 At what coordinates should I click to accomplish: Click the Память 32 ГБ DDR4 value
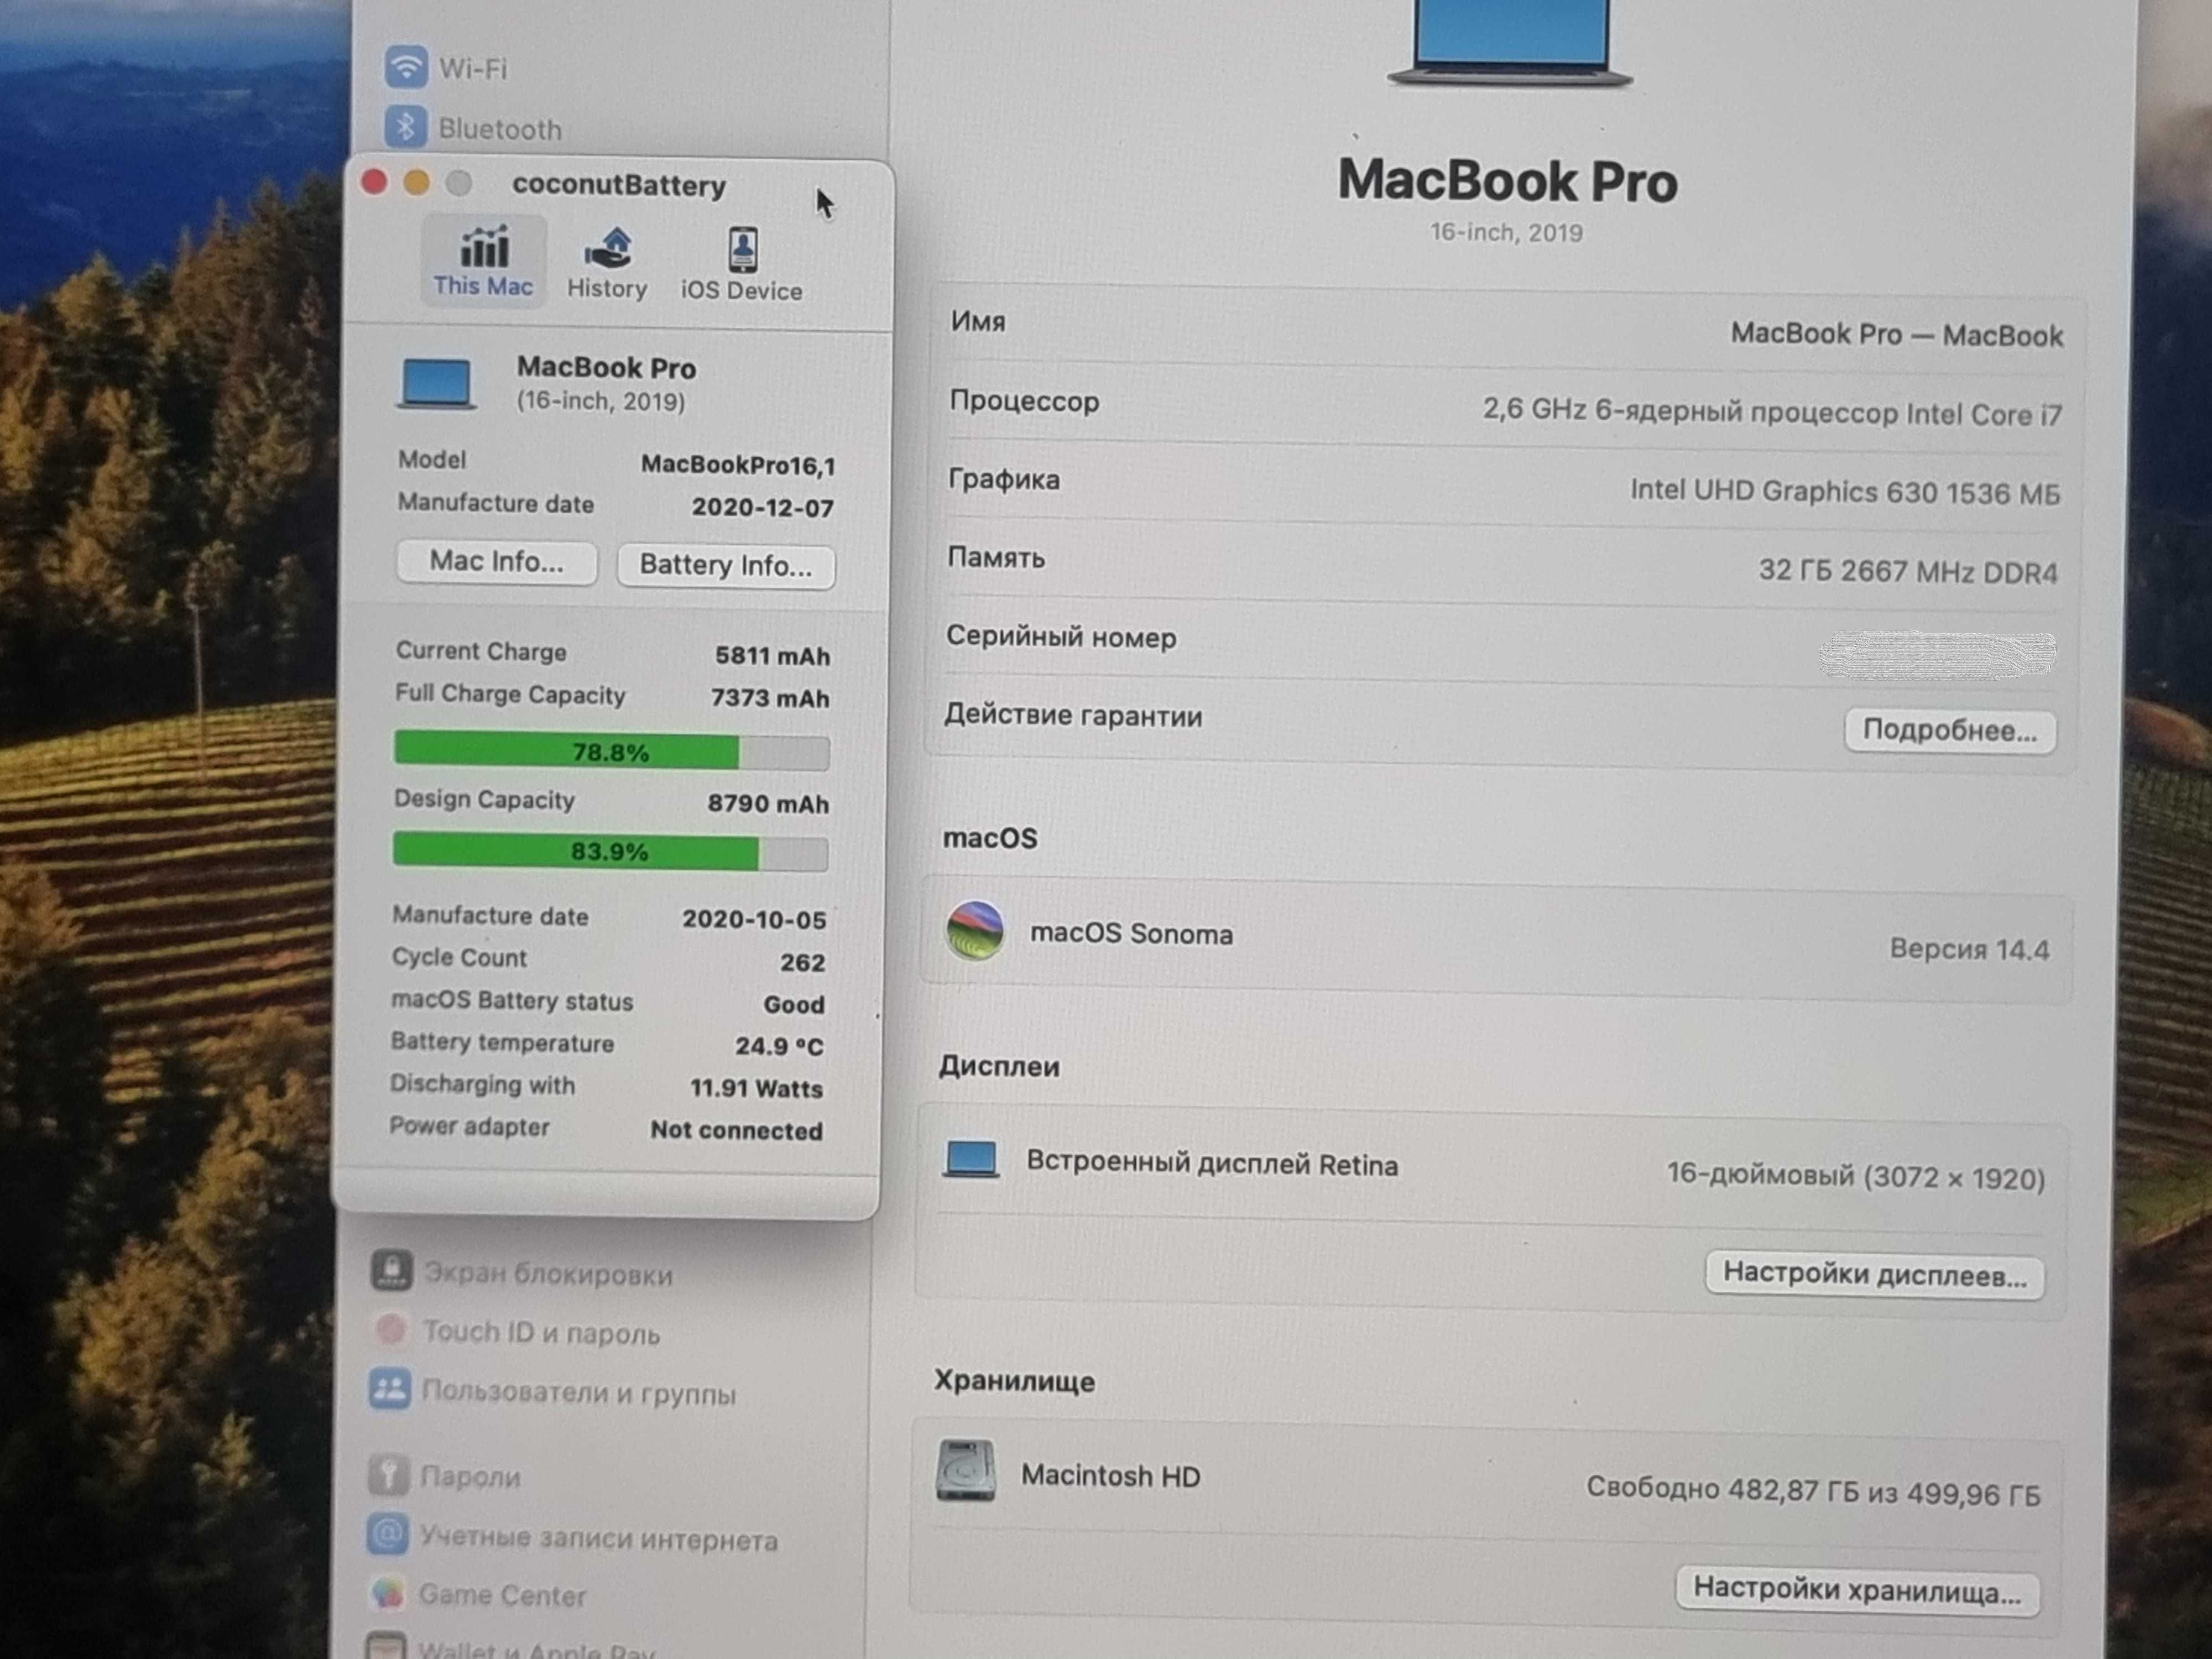pyautogui.click(x=1908, y=571)
